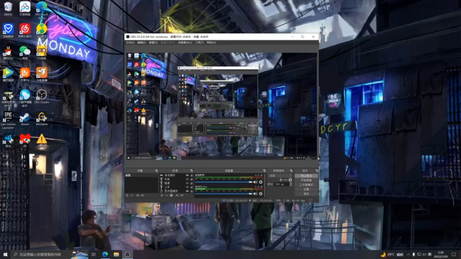The image size is (461, 259).
Task: Add a new source with the plus icon
Action: click(x=162, y=195)
